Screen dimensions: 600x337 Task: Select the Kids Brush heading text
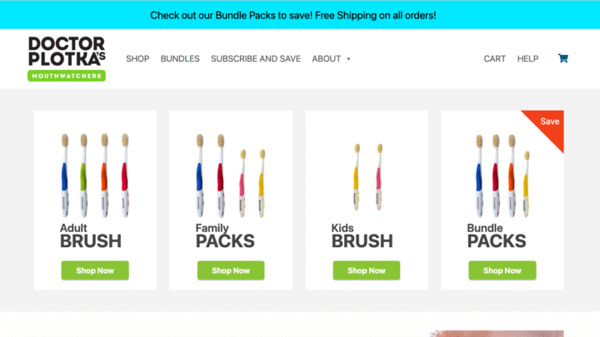(362, 236)
